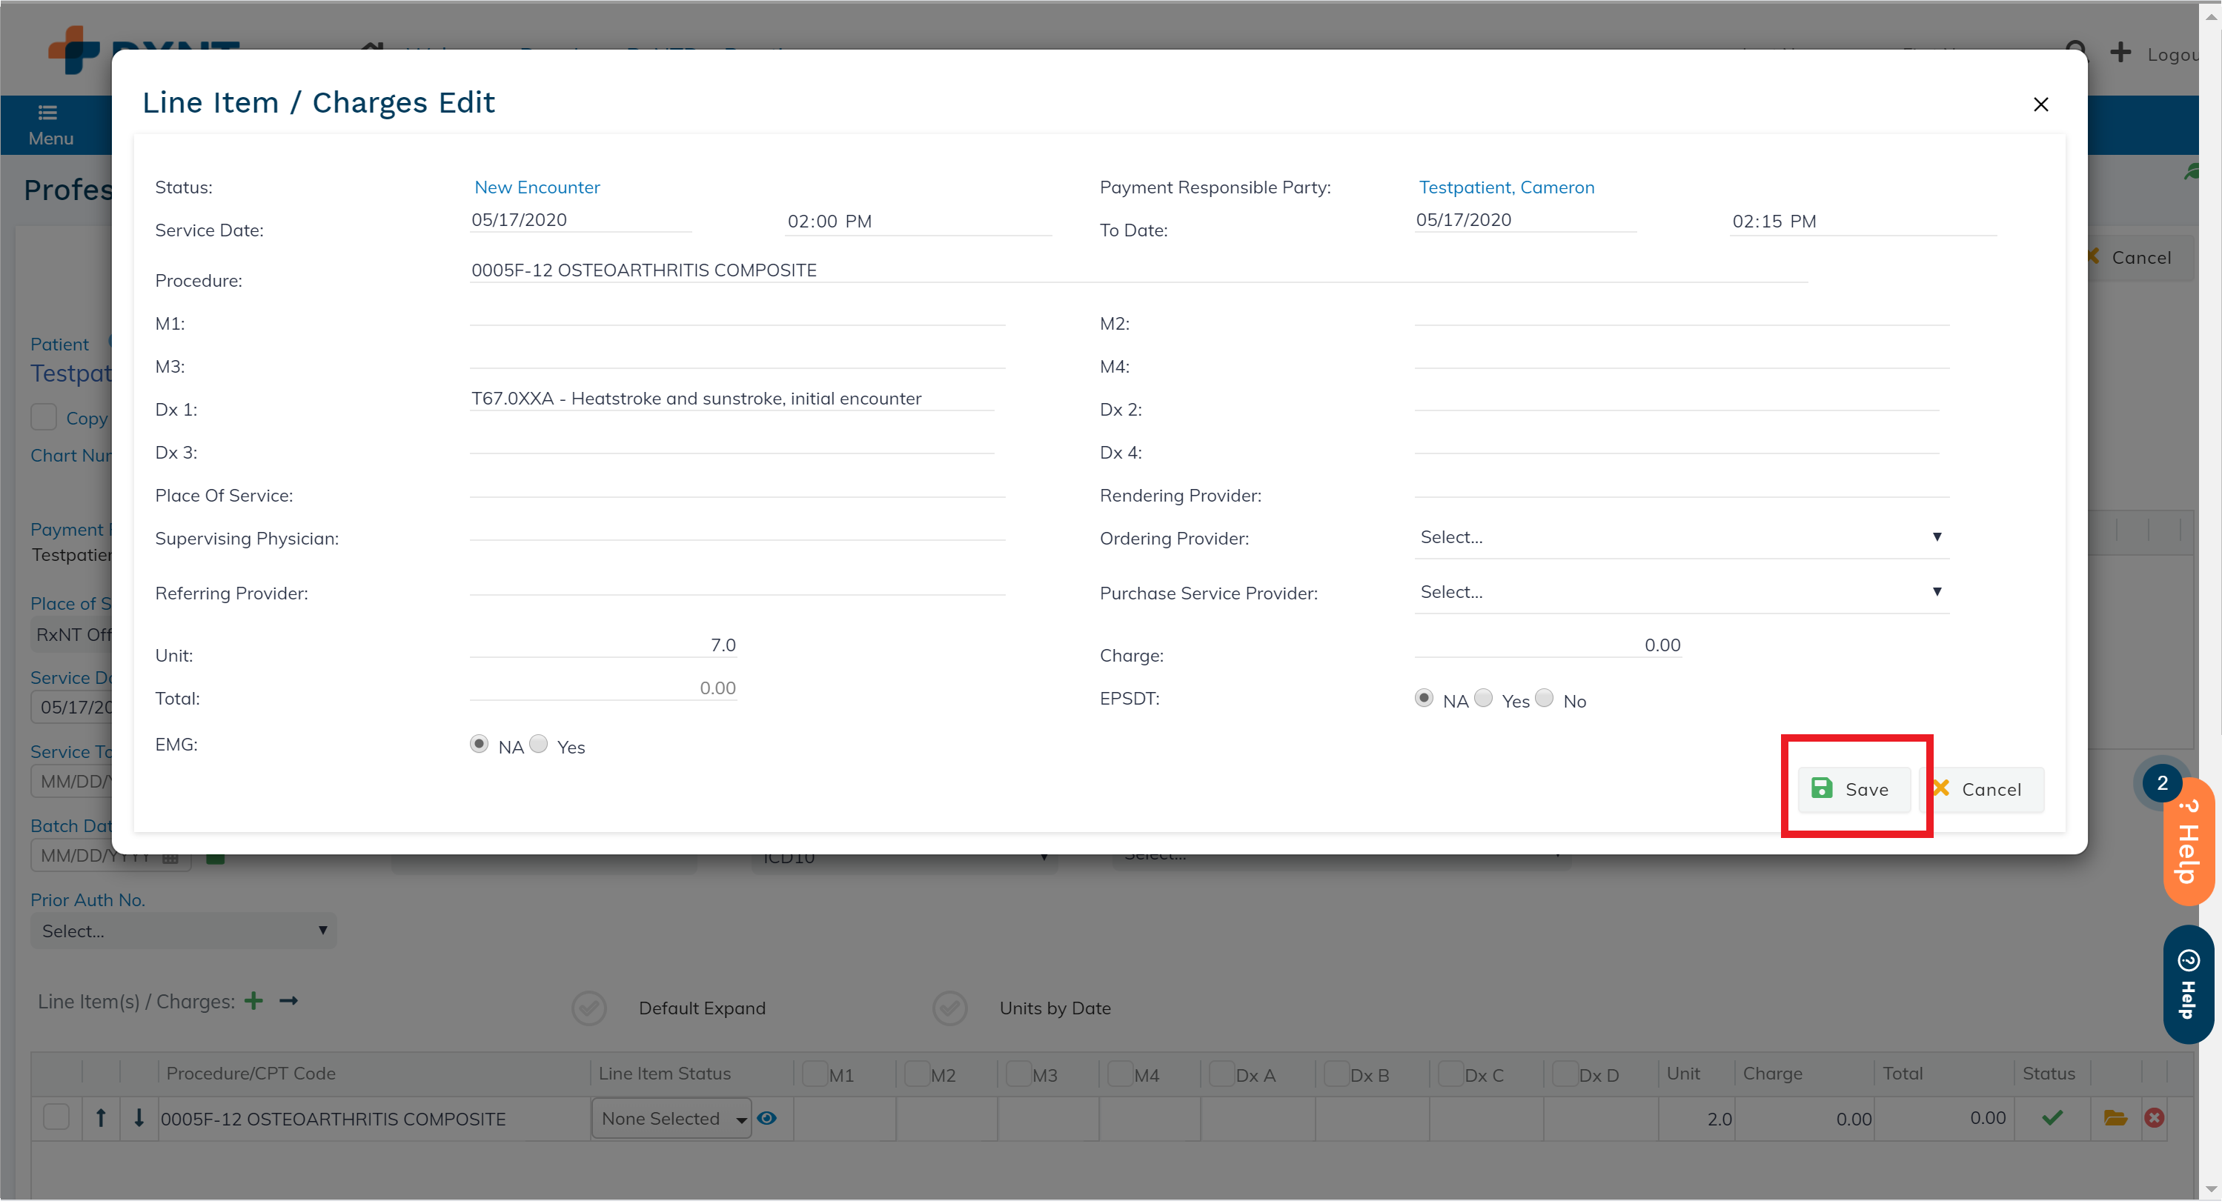The image size is (2222, 1204).
Task: Move the OSTEOARTHRITIS row up with arrow
Action: [x=100, y=1118]
